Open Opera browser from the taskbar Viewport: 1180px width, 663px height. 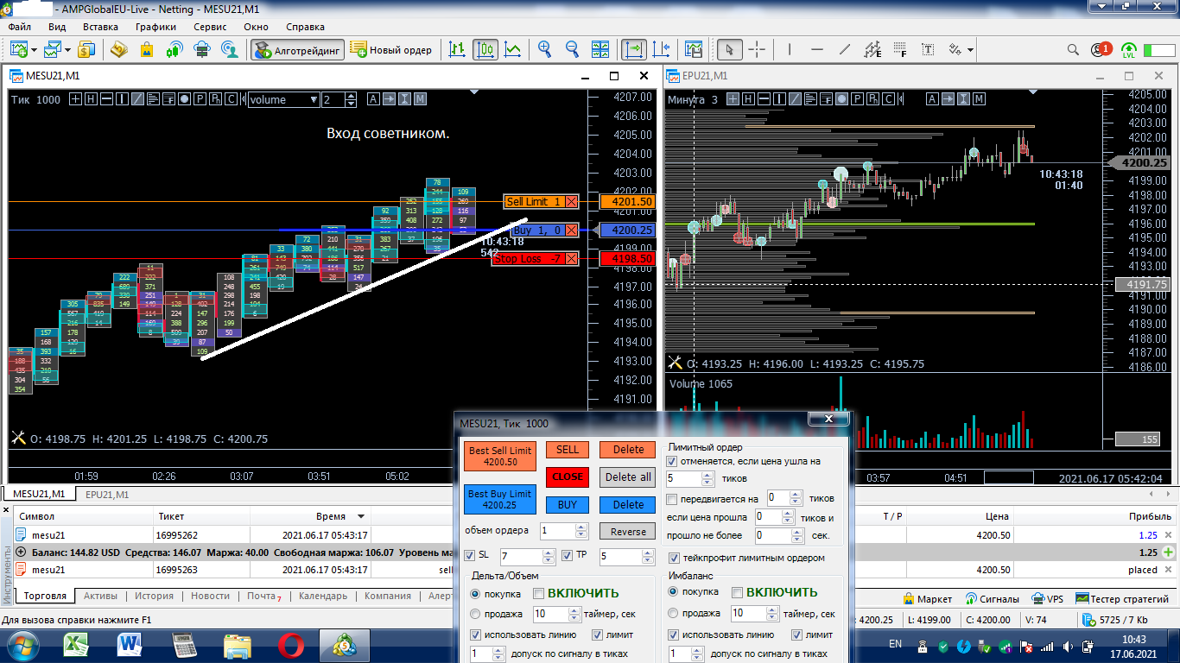point(291,645)
